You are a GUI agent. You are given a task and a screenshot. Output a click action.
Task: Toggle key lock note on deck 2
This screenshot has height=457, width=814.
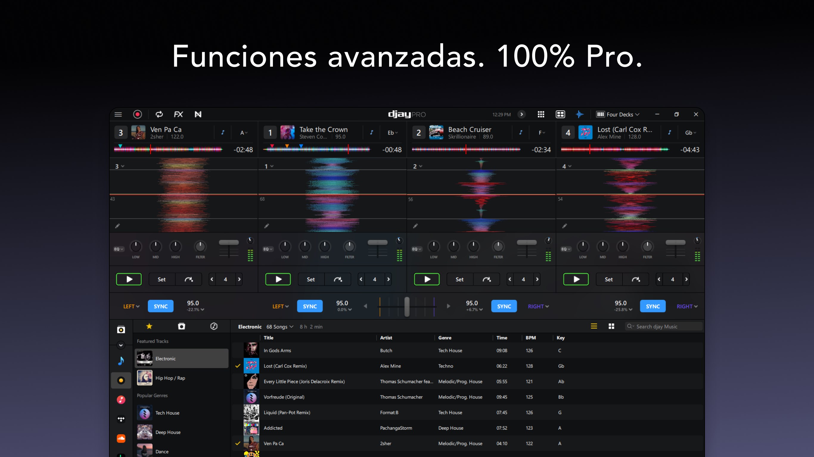521,133
